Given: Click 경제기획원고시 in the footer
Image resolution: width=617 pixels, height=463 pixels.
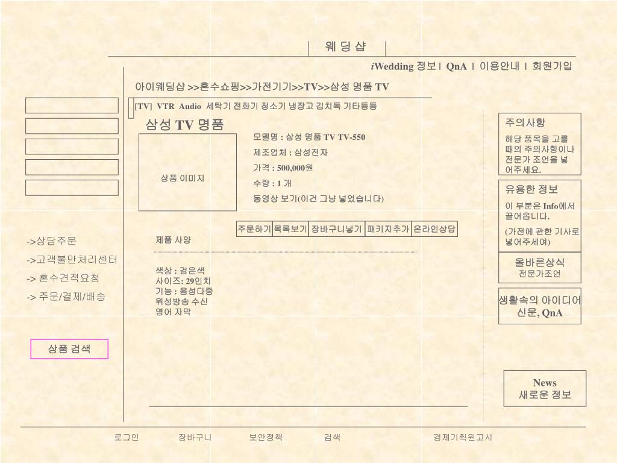Looking at the screenshot, I should [463, 438].
